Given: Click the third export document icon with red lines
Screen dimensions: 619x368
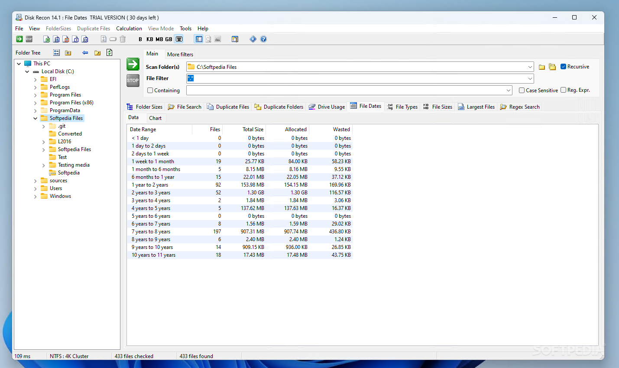Looking at the screenshot, I should point(66,39).
